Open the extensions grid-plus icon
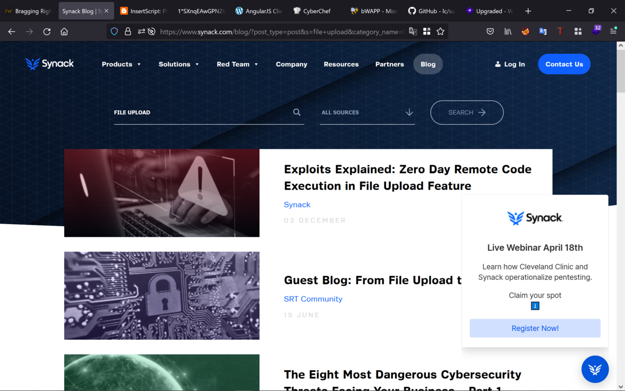This screenshot has height=391, width=625. coord(578,32)
